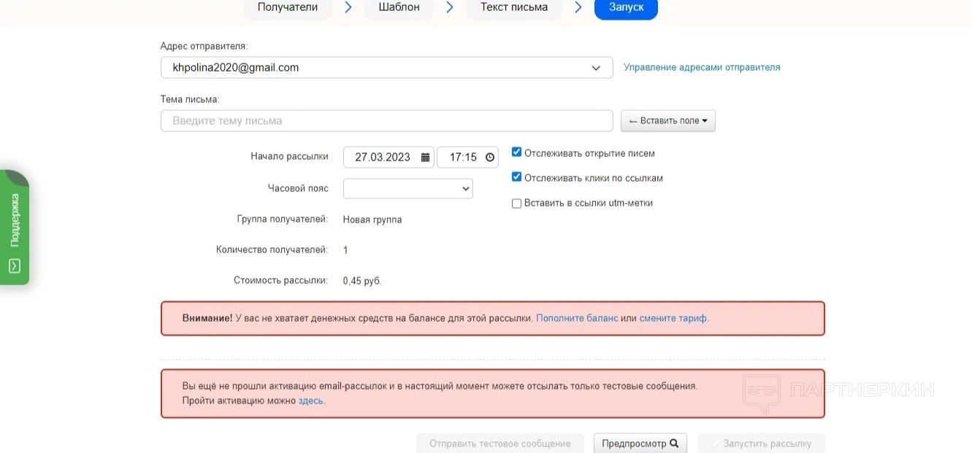Viewport: 972px width, 453px height.
Task: Open Управление адресами отправителя link
Action: click(x=701, y=67)
